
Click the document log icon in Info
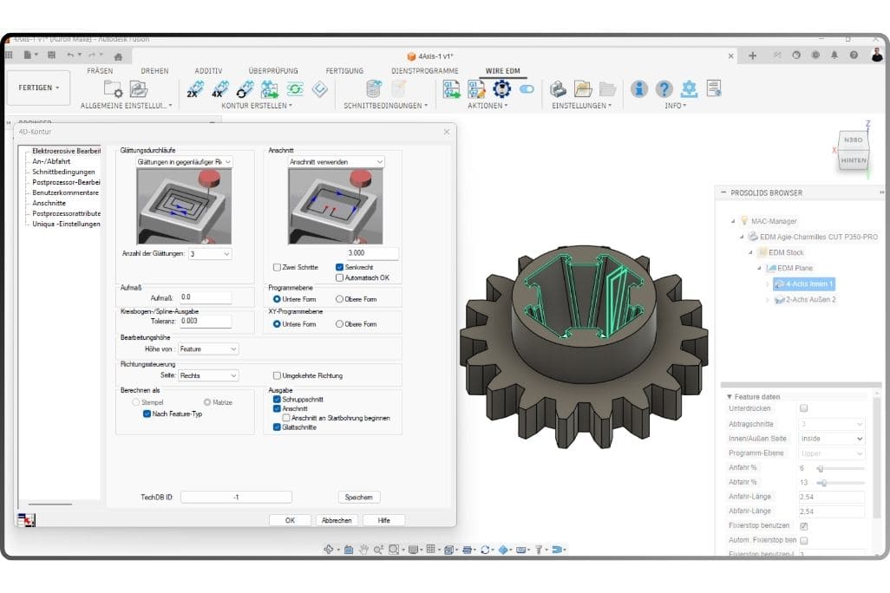point(714,88)
